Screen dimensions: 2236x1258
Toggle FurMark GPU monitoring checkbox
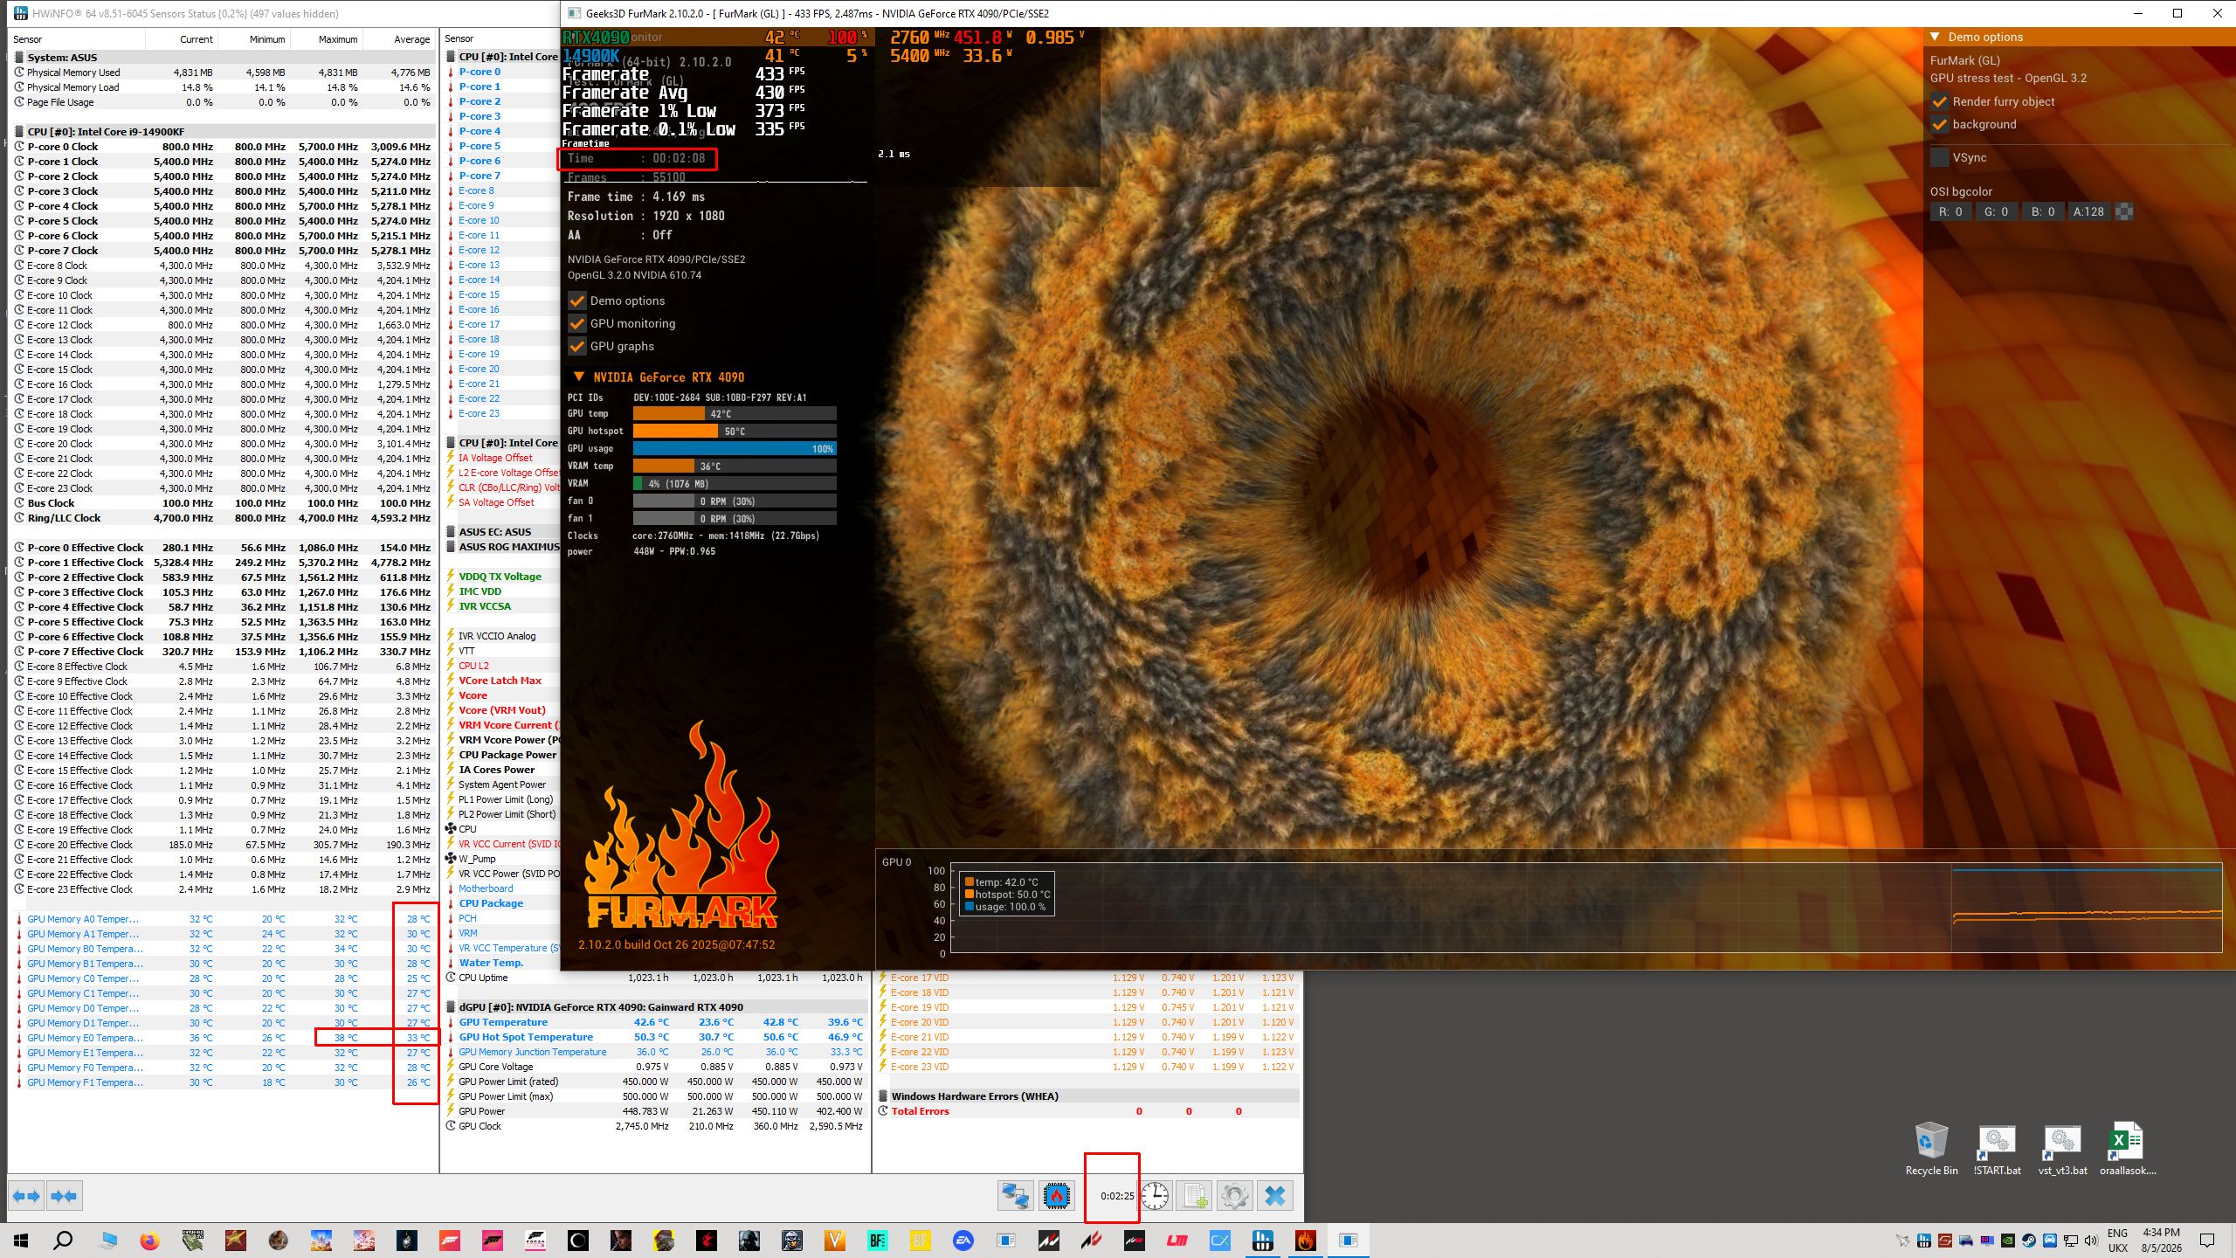coord(576,323)
